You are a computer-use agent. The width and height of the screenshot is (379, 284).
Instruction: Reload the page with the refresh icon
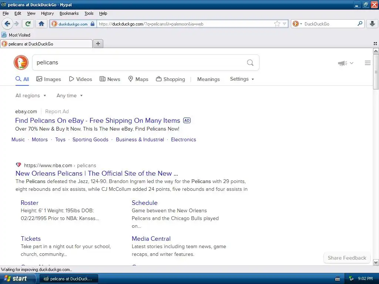click(x=28, y=24)
